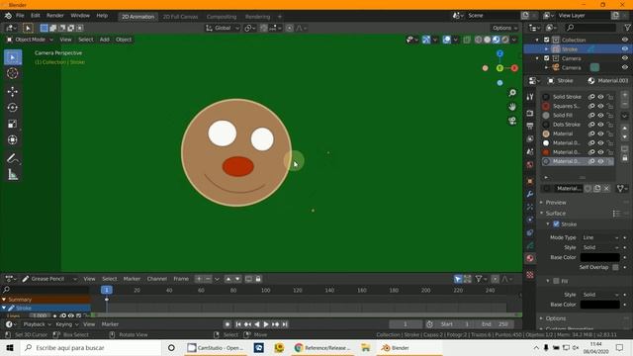
Task: Toggle the camera view icon in viewport
Action: click(512, 121)
